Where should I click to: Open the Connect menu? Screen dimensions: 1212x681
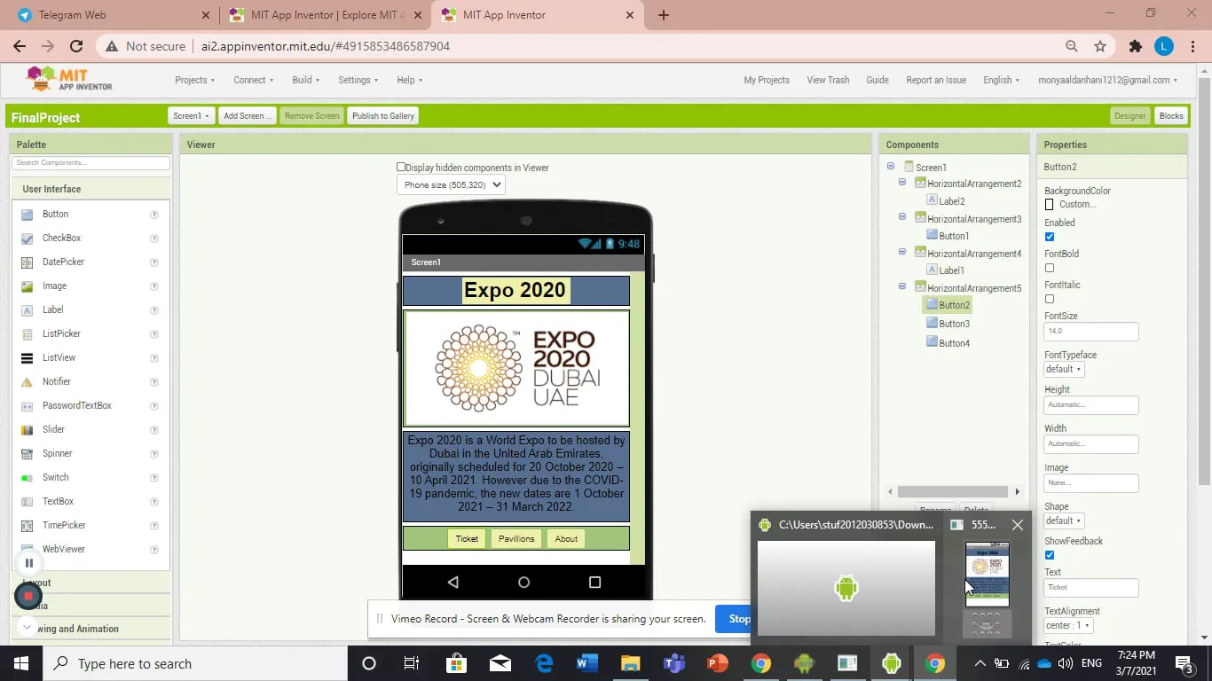(253, 80)
